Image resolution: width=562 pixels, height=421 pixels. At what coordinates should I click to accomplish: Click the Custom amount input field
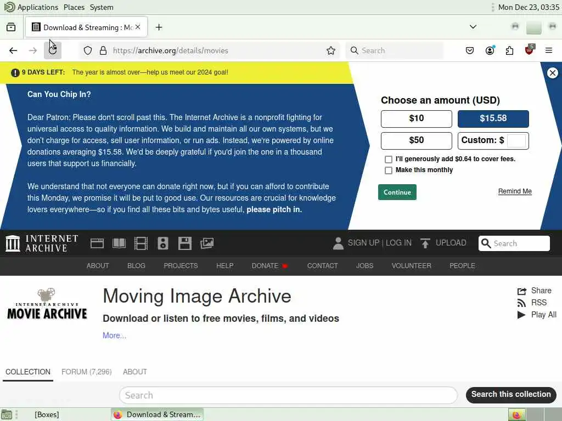[x=516, y=140]
